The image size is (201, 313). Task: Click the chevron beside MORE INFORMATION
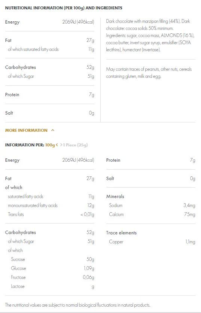pos(53,130)
